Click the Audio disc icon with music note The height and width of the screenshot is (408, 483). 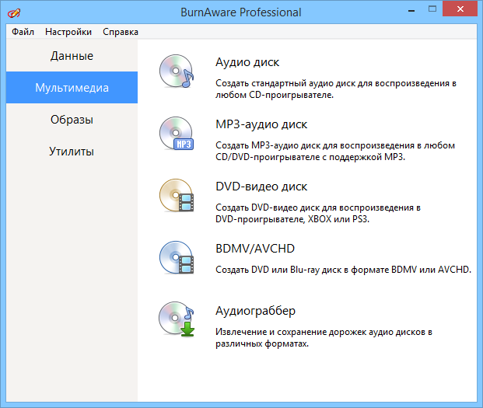[175, 72]
